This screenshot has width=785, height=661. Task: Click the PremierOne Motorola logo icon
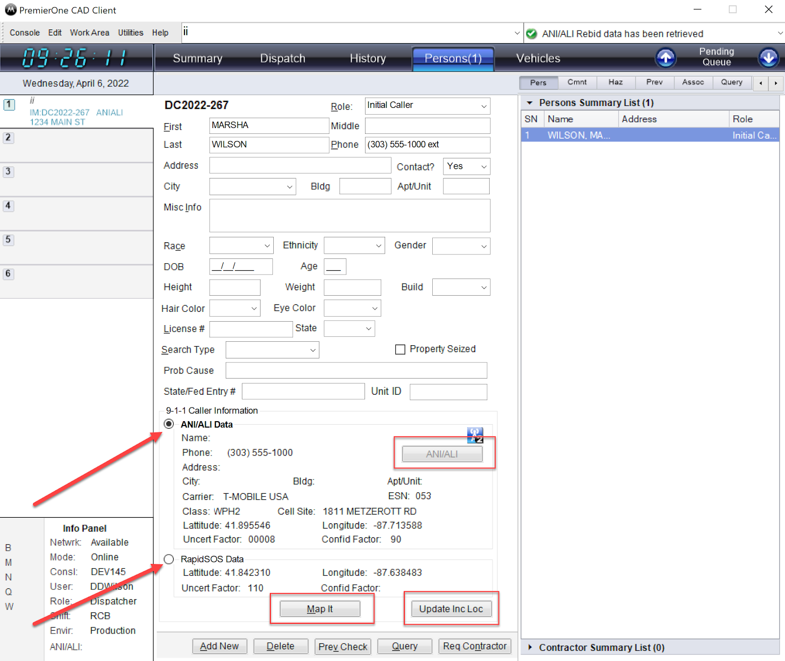10,10
